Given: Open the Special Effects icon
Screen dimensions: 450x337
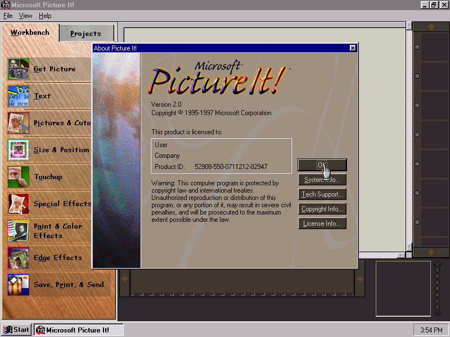Looking at the screenshot, I should (19, 204).
